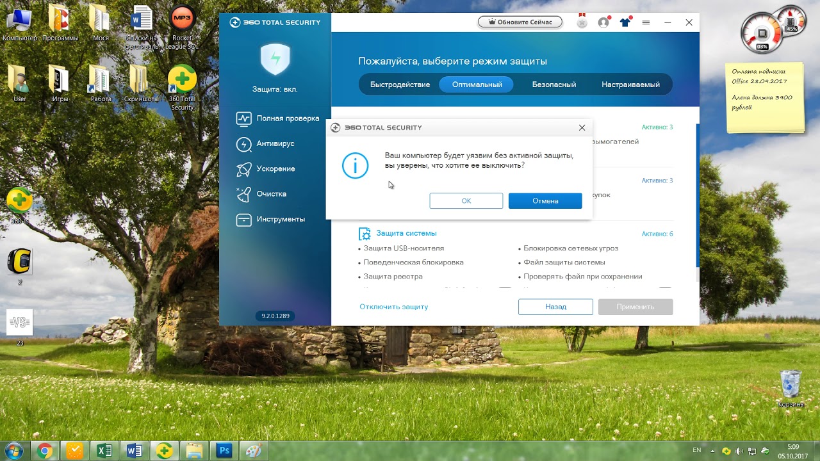This screenshot has width=820, height=461.
Task: Click the EN language indicator
Action: [697, 450]
